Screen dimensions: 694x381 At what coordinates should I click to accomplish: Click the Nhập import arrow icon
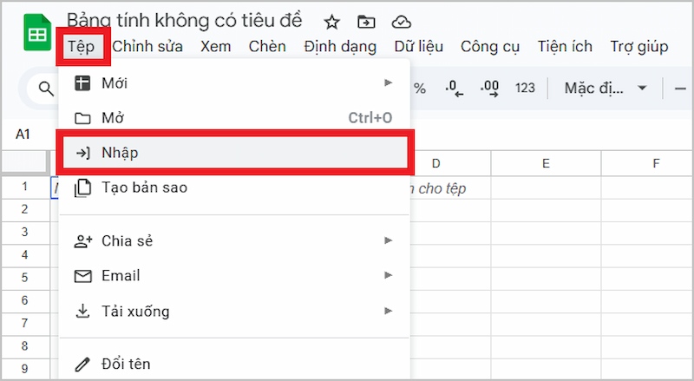click(82, 154)
